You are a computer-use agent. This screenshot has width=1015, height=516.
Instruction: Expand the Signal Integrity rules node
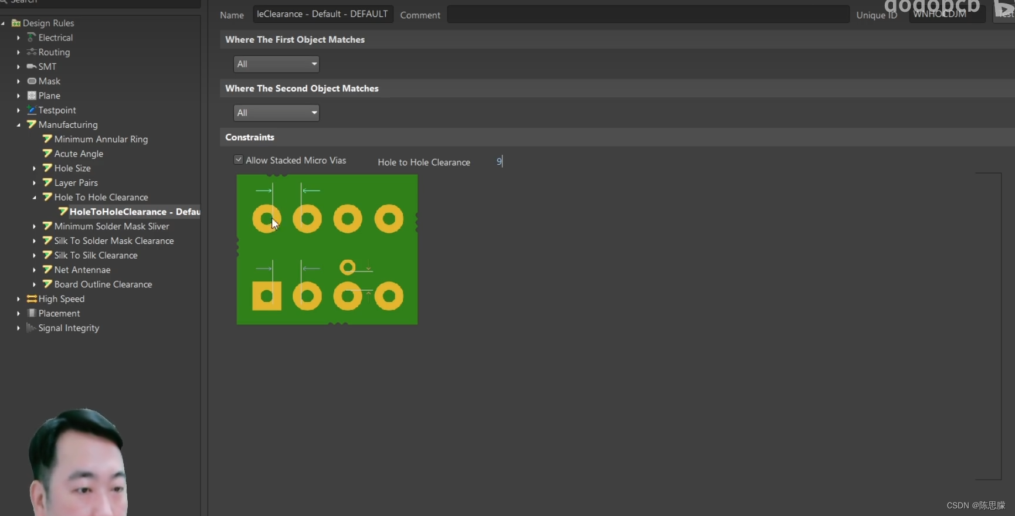18,328
